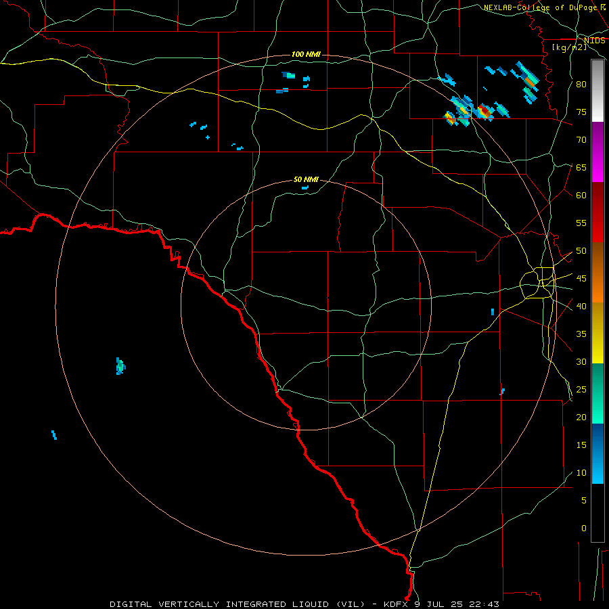609x609 pixels.
Task: Click the 5 value on the scale
Action: point(584,501)
